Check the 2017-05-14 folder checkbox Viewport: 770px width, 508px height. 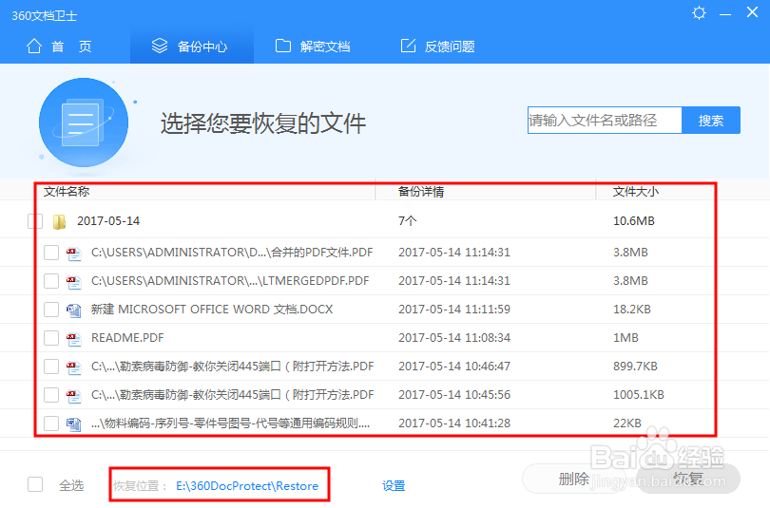click(35, 221)
